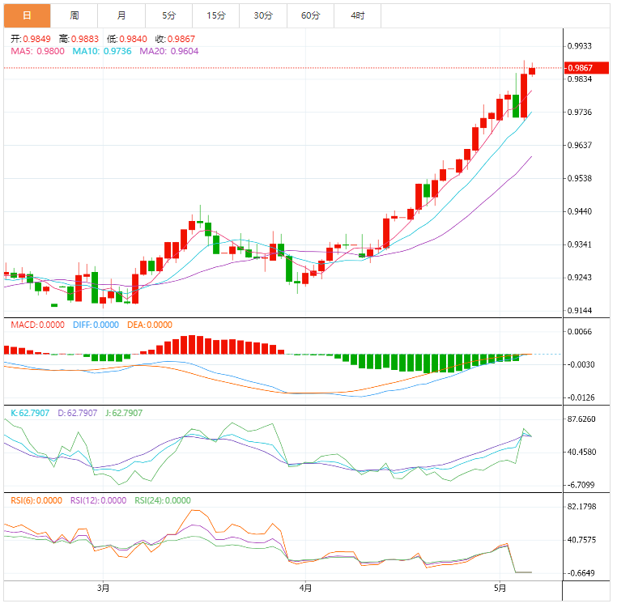The height and width of the screenshot is (612, 617).
Task: Click the MA5: 0.9800 legend label
Action: [38, 51]
